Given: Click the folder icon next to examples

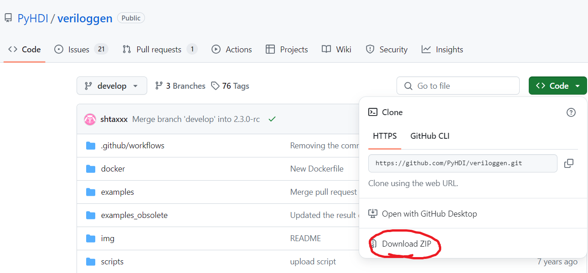Looking at the screenshot, I should (x=91, y=192).
